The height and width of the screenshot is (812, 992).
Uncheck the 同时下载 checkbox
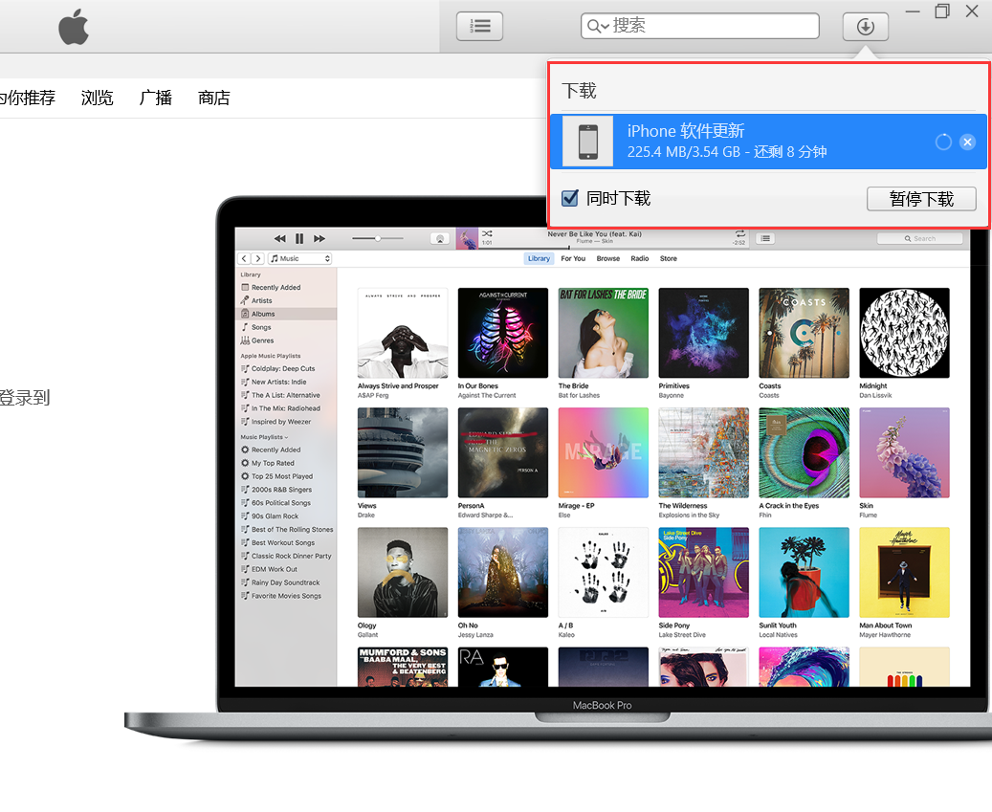[569, 198]
